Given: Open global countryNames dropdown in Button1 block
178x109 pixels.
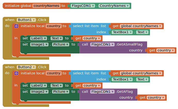Looking at the screenshot, I should 141,26.
